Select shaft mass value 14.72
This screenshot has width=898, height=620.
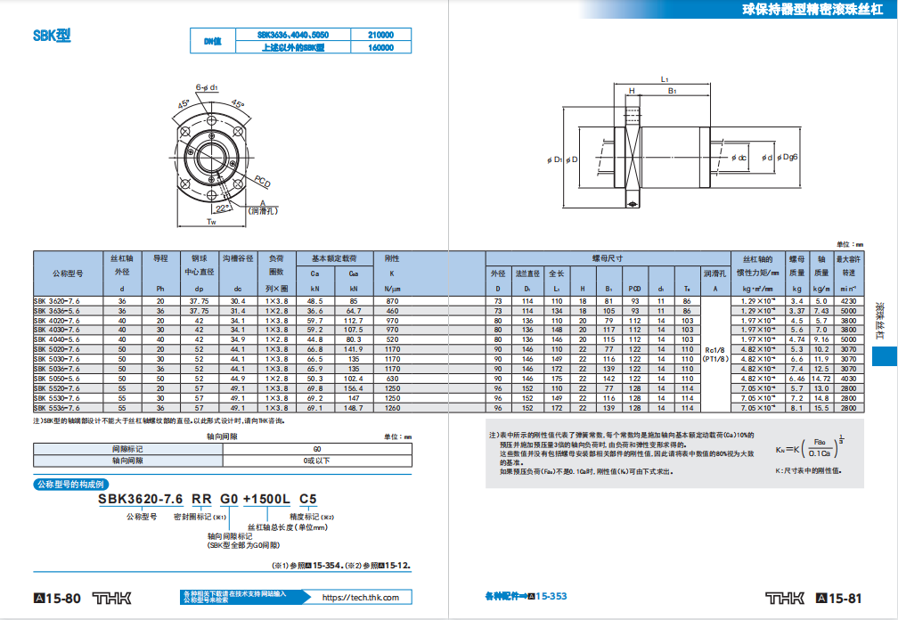[x=821, y=379]
